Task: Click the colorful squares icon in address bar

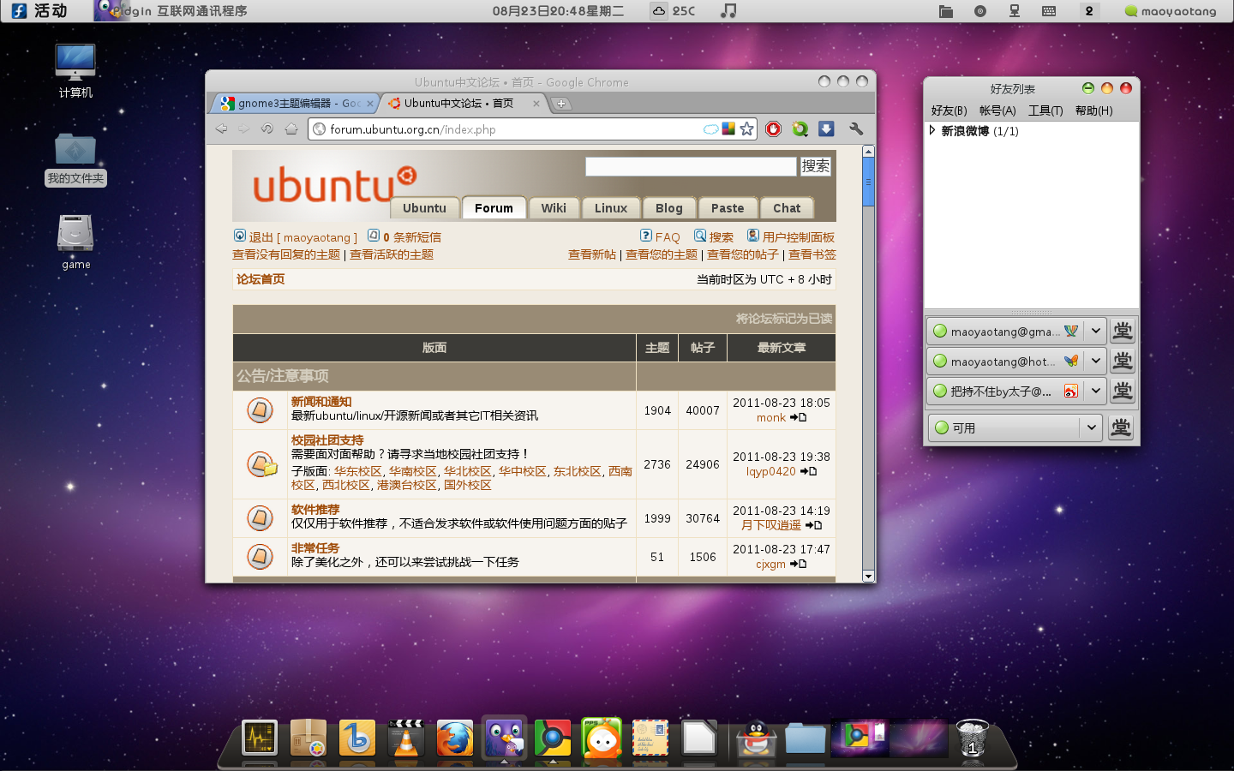Action: point(728,128)
